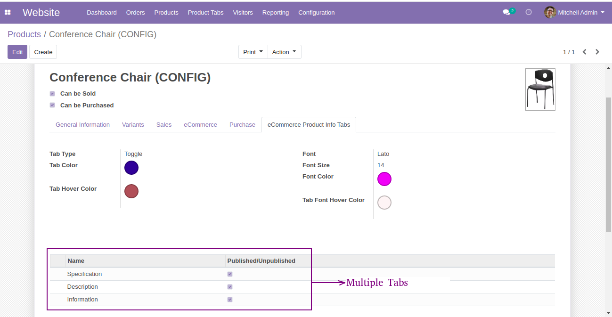The width and height of the screenshot is (612, 317).
Task: Click the Toggle tab type value
Action: coord(133,154)
